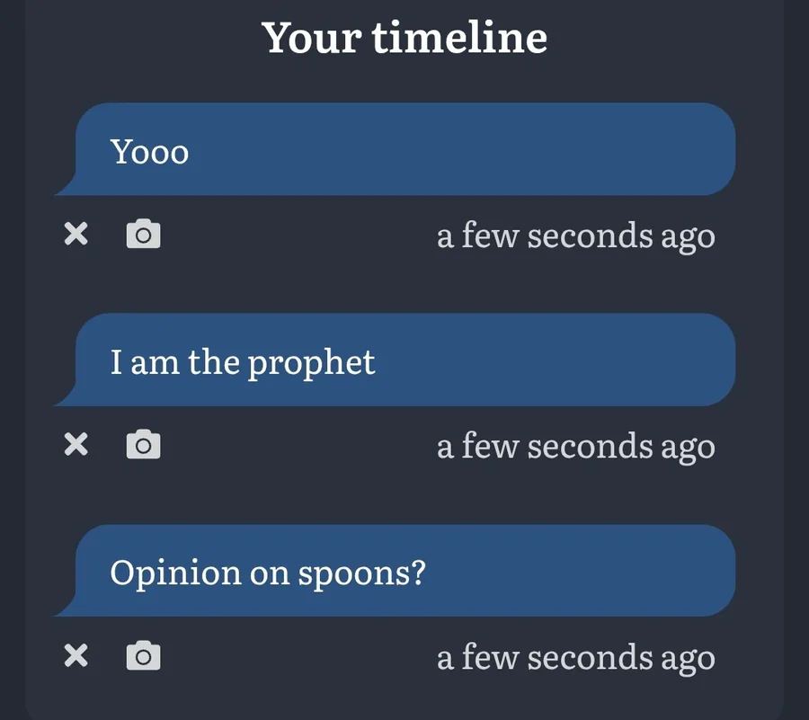
Task: Click the word 'spoons?' in the third post
Action: pos(361,574)
